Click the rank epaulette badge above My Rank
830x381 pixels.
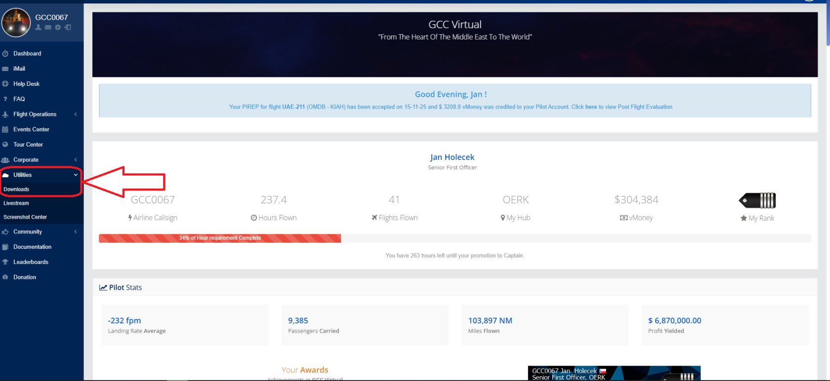pyautogui.click(x=757, y=200)
